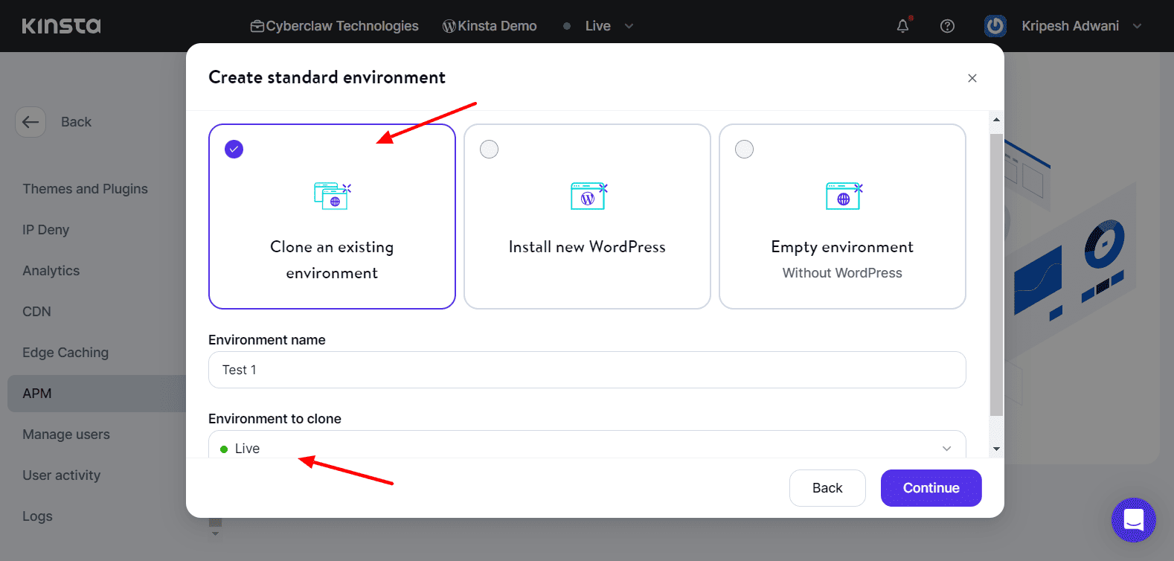Select Clone an existing environment radio
Screen dimensions: 1174x561
234,150
